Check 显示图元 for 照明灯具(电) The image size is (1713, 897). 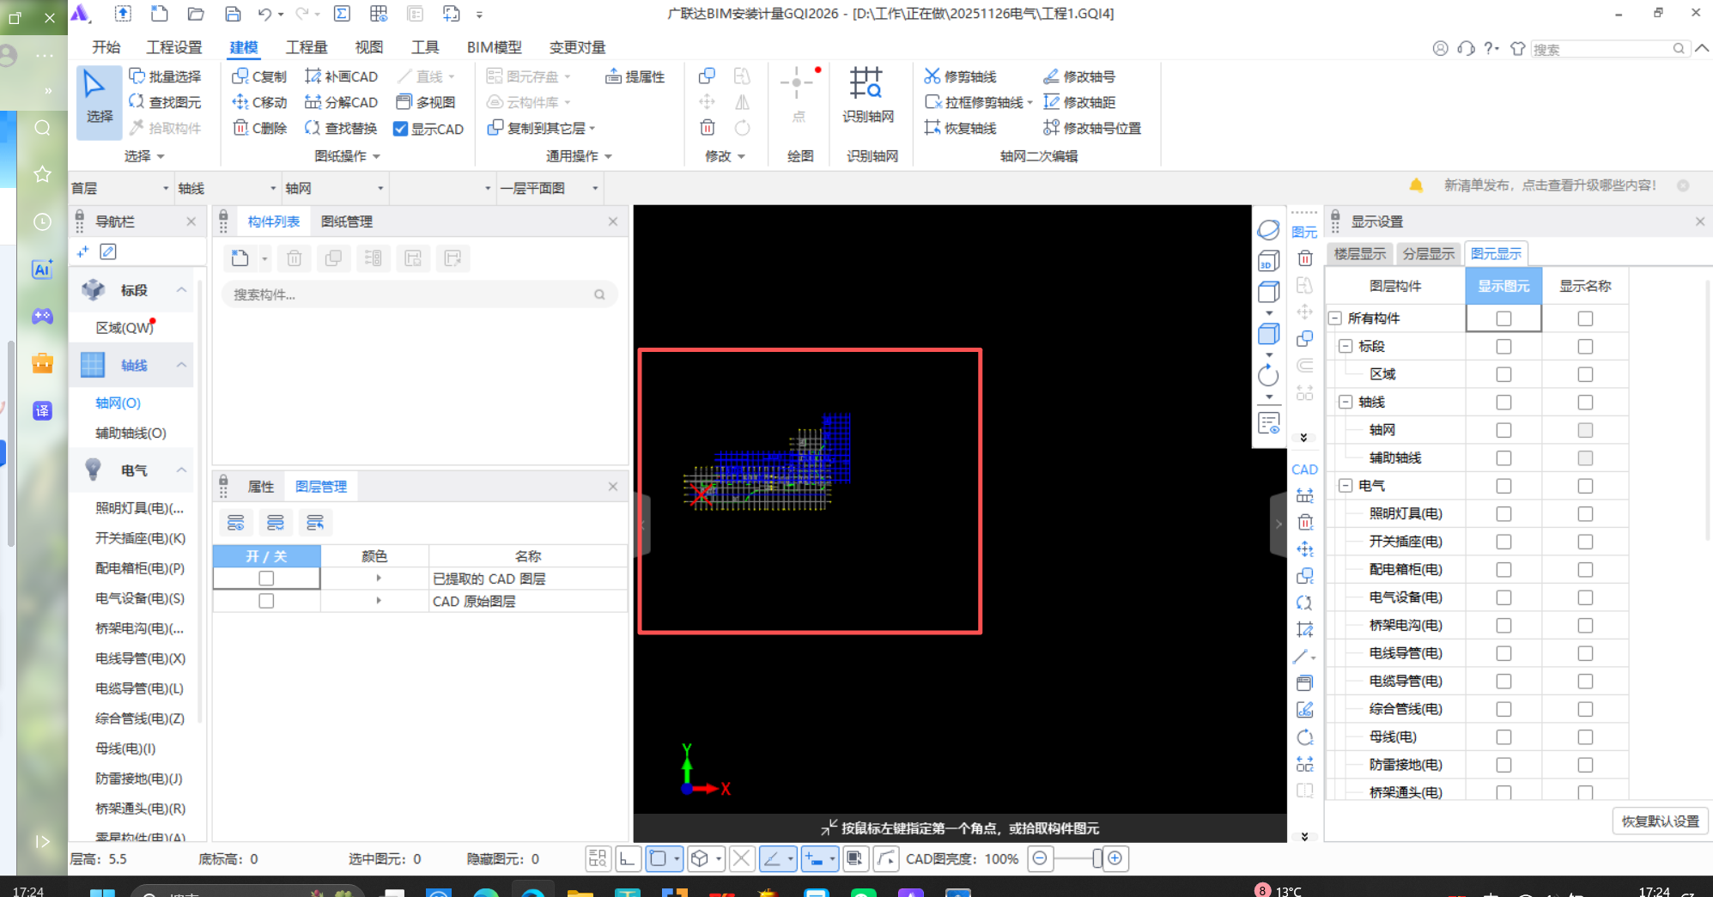[x=1503, y=513]
